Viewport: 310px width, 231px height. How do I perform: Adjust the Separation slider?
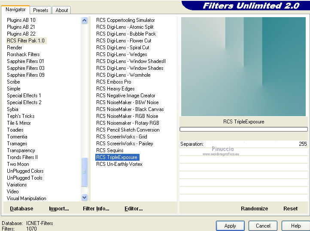coord(243,144)
